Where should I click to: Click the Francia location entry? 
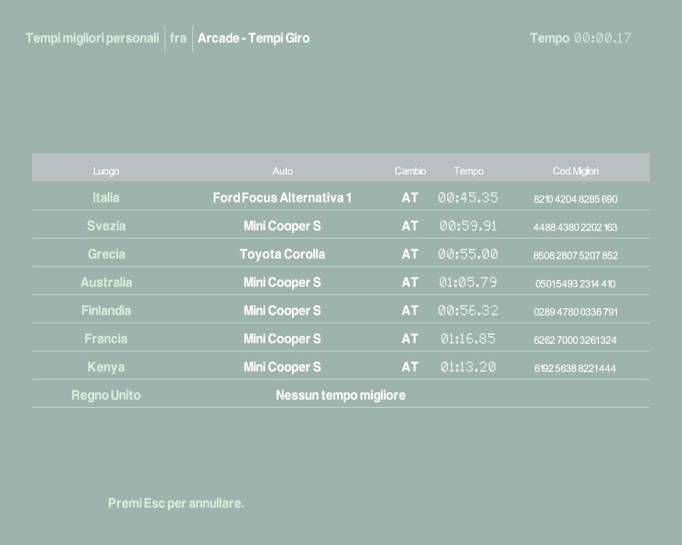click(106, 339)
